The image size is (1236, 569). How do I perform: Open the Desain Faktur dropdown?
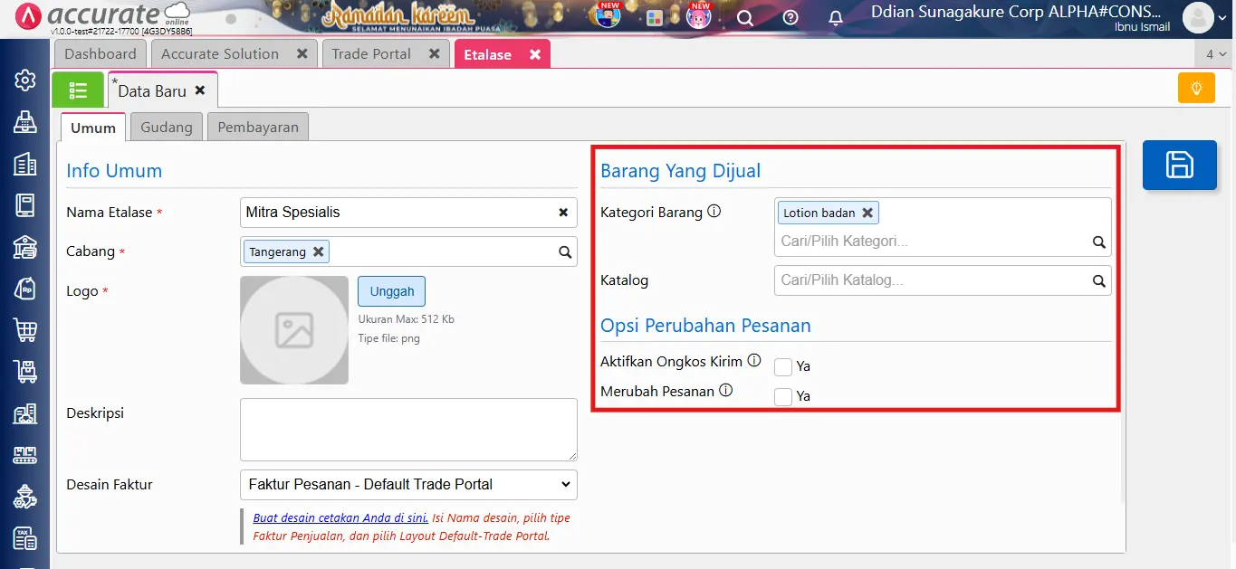(x=407, y=484)
